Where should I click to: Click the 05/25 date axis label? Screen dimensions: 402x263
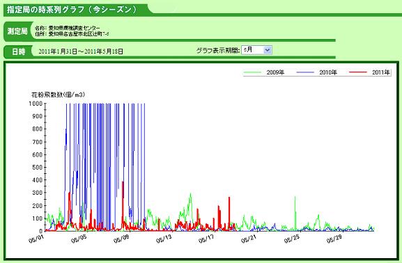click(291, 239)
